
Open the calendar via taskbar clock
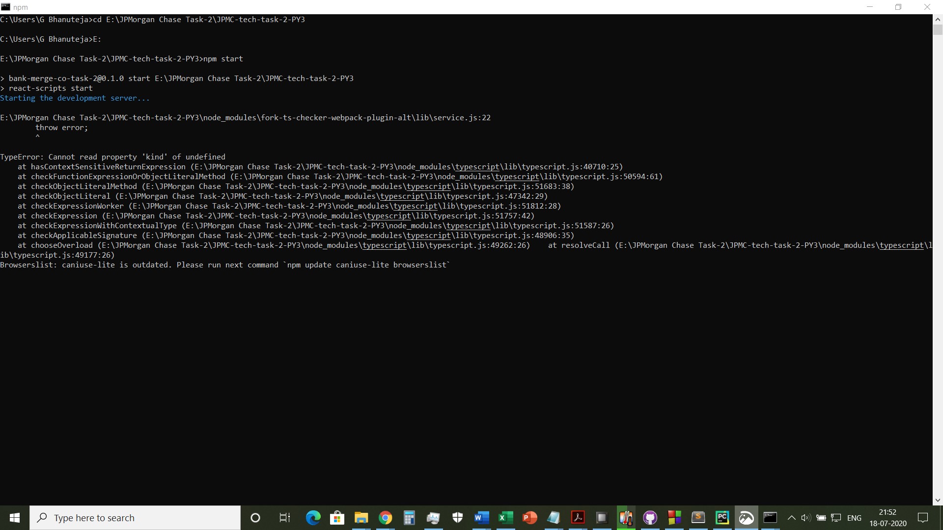pos(888,518)
